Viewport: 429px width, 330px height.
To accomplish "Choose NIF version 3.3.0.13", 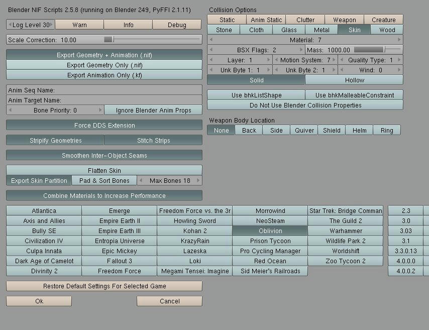I will [406, 251].
